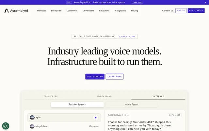Follow the banner LEARN MORE link
This screenshot has width=209, height=131.
click(137, 2)
